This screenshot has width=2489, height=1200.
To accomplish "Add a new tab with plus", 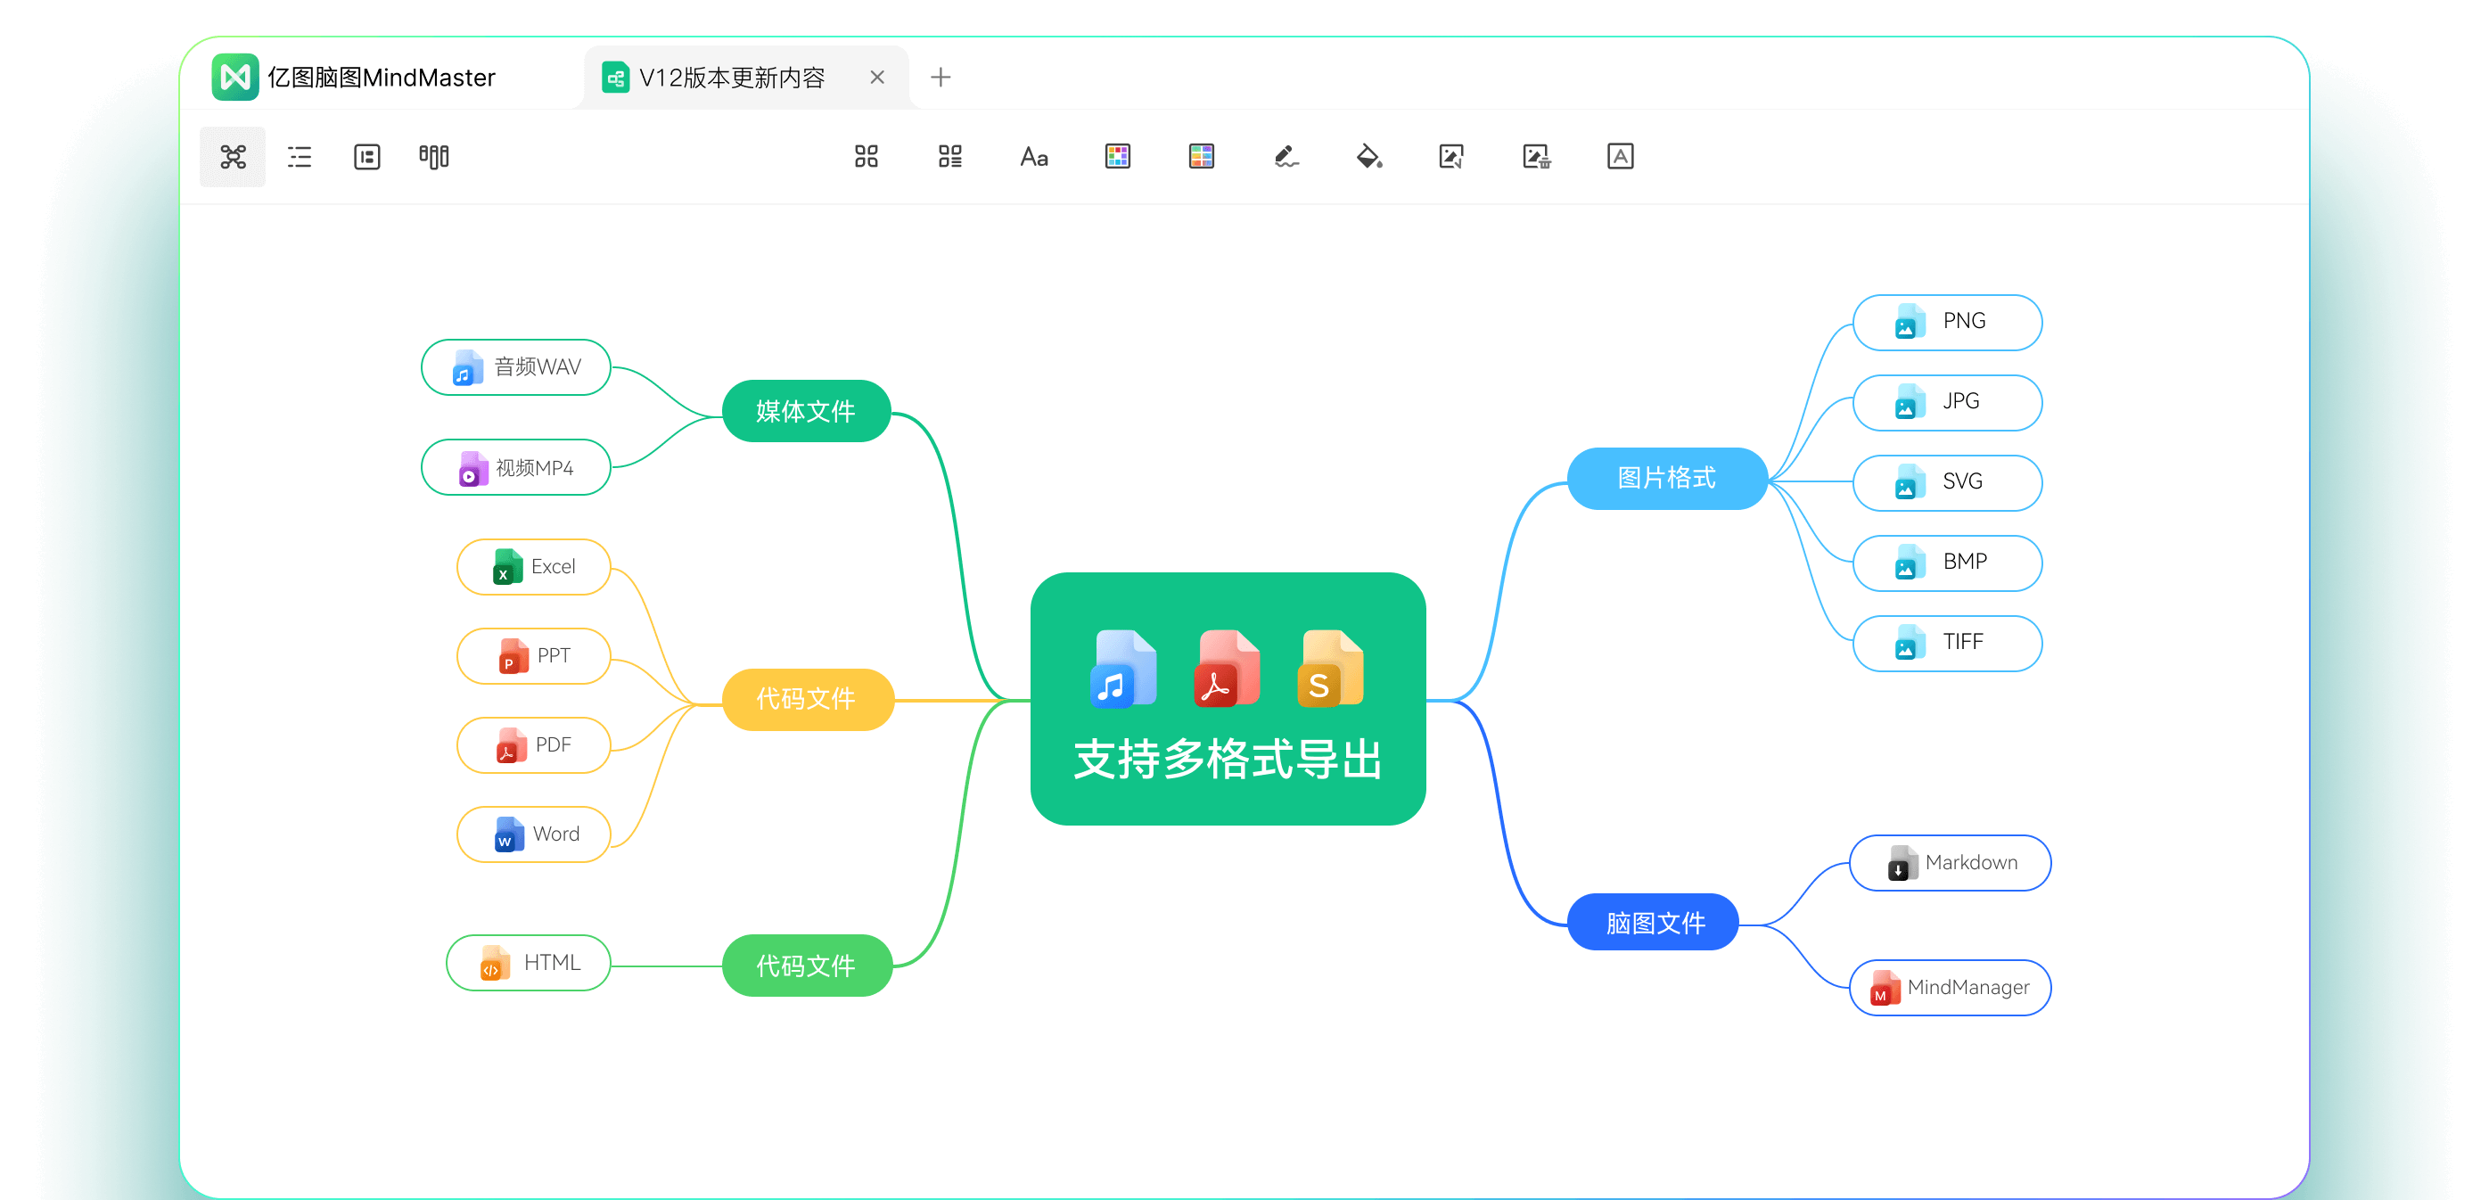I will 941,78.
